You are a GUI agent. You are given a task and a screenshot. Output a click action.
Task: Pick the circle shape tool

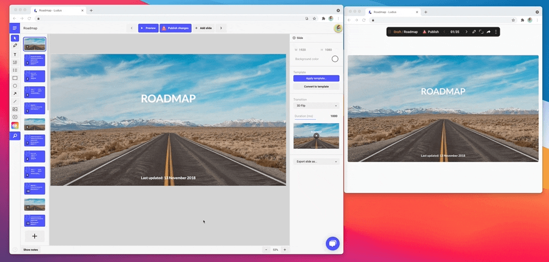click(x=15, y=86)
